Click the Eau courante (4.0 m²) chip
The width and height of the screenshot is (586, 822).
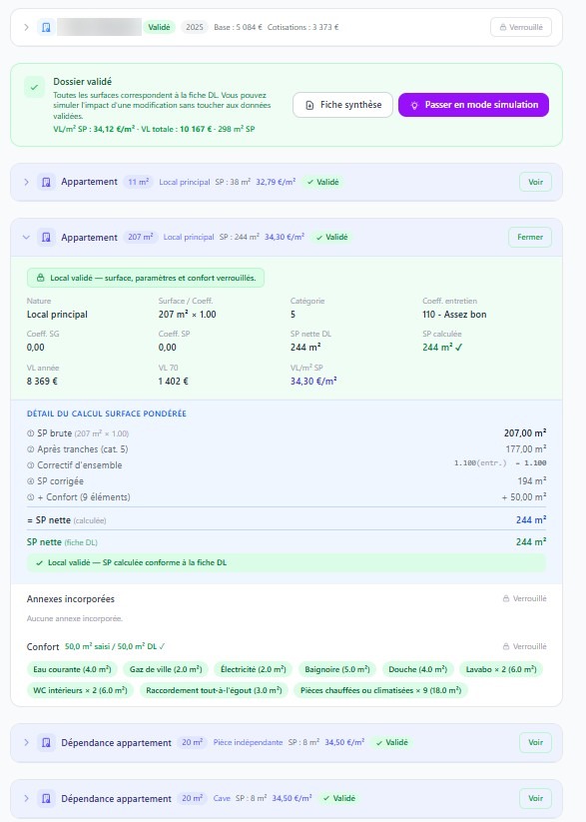click(x=72, y=669)
